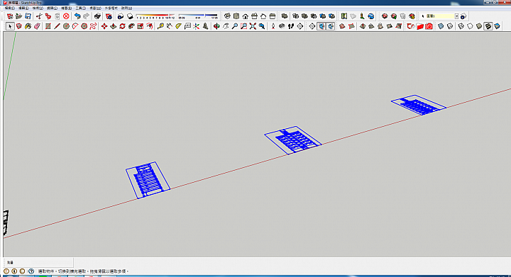
Task: Activate the Walk footprints tool
Action: pyautogui.click(x=291, y=26)
